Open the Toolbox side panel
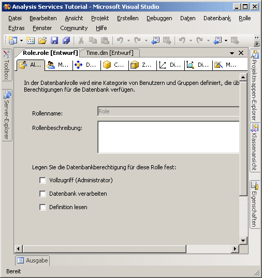Viewport: 262px width, 278px height. (x=7, y=65)
